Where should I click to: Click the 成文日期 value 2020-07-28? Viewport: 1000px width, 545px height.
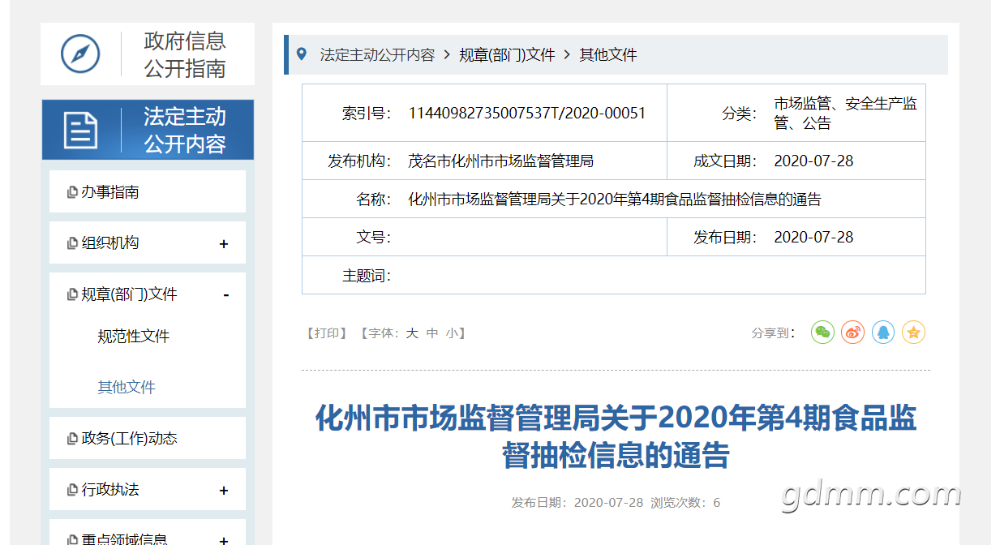click(813, 161)
